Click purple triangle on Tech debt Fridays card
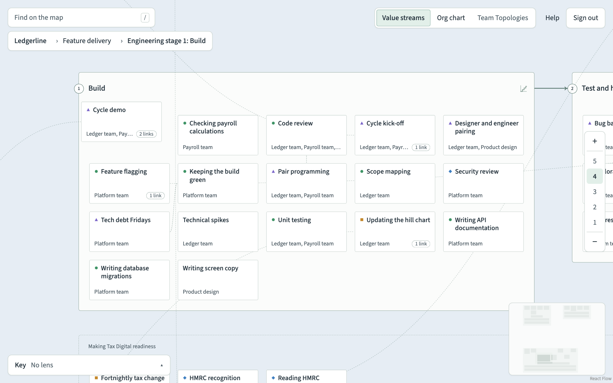The height and width of the screenshot is (383, 613). [96, 220]
